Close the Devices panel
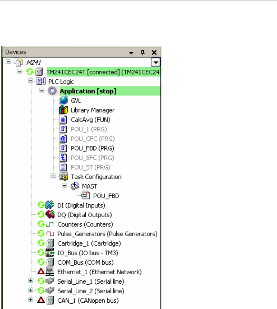 154,53
